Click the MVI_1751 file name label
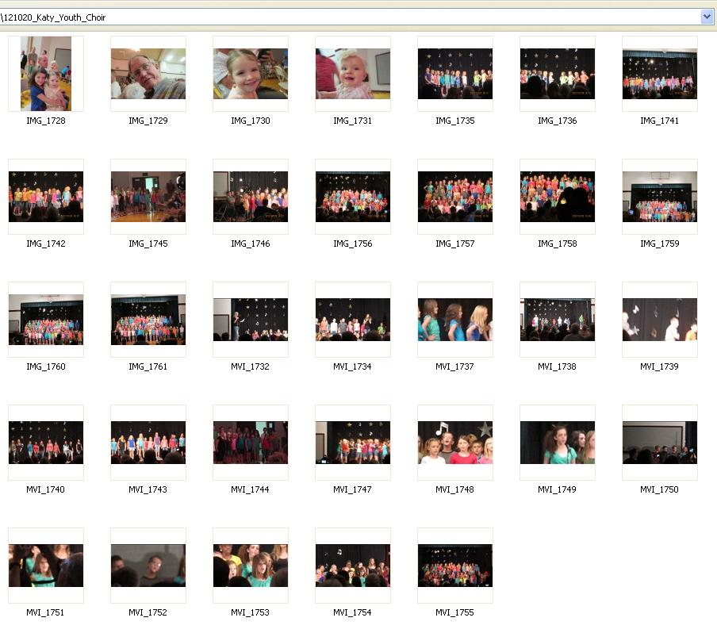This screenshot has height=633, width=717. point(45,613)
